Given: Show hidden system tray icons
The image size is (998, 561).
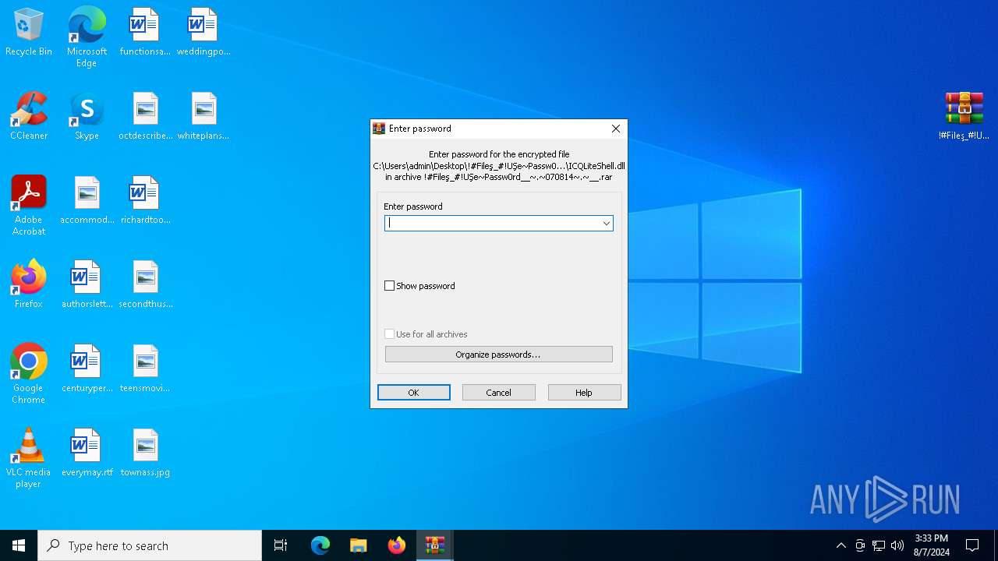Looking at the screenshot, I should tap(841, 545).
